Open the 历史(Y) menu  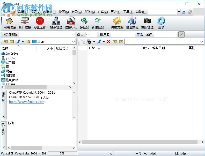[x=115, y=12]
